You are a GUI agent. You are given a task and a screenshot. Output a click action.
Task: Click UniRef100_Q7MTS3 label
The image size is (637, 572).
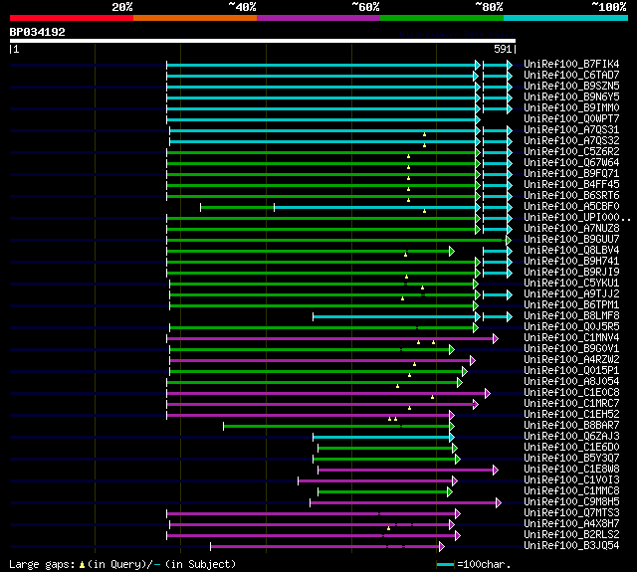[571, 513]
